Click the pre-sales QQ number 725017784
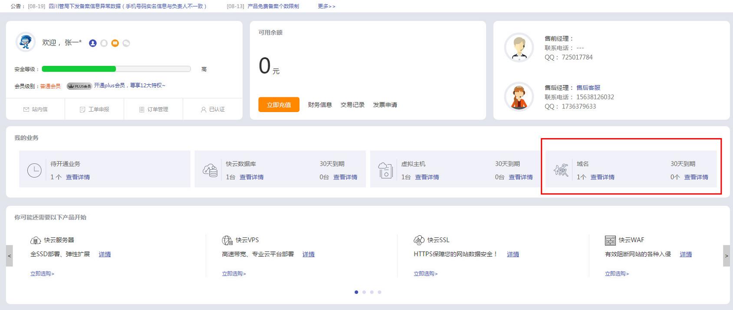The height and width of the screenshot is (310, 733). (577, 57)
